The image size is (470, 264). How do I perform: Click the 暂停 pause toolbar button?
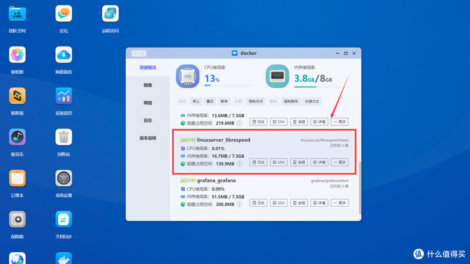coord(224,101)
